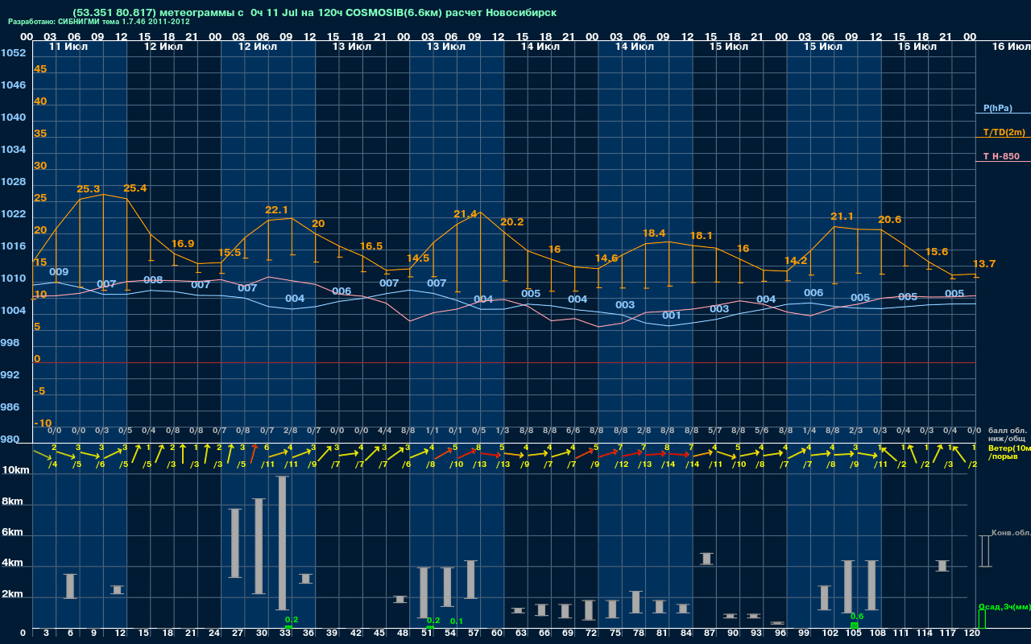Screen dimensions: 1031x644
Task: Click the 11 Июл date label
Action: (69, 47)
